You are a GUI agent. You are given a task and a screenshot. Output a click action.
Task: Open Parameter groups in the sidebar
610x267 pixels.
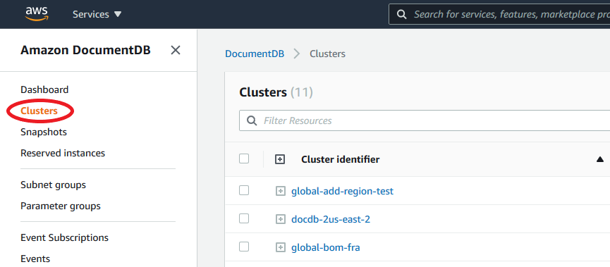(x=61, y=206)
